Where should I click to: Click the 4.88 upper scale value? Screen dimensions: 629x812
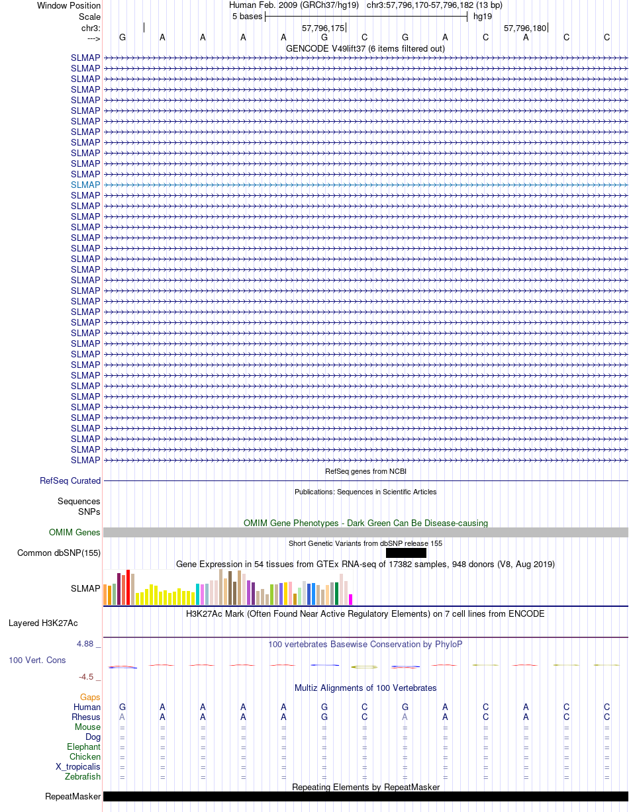86,643
